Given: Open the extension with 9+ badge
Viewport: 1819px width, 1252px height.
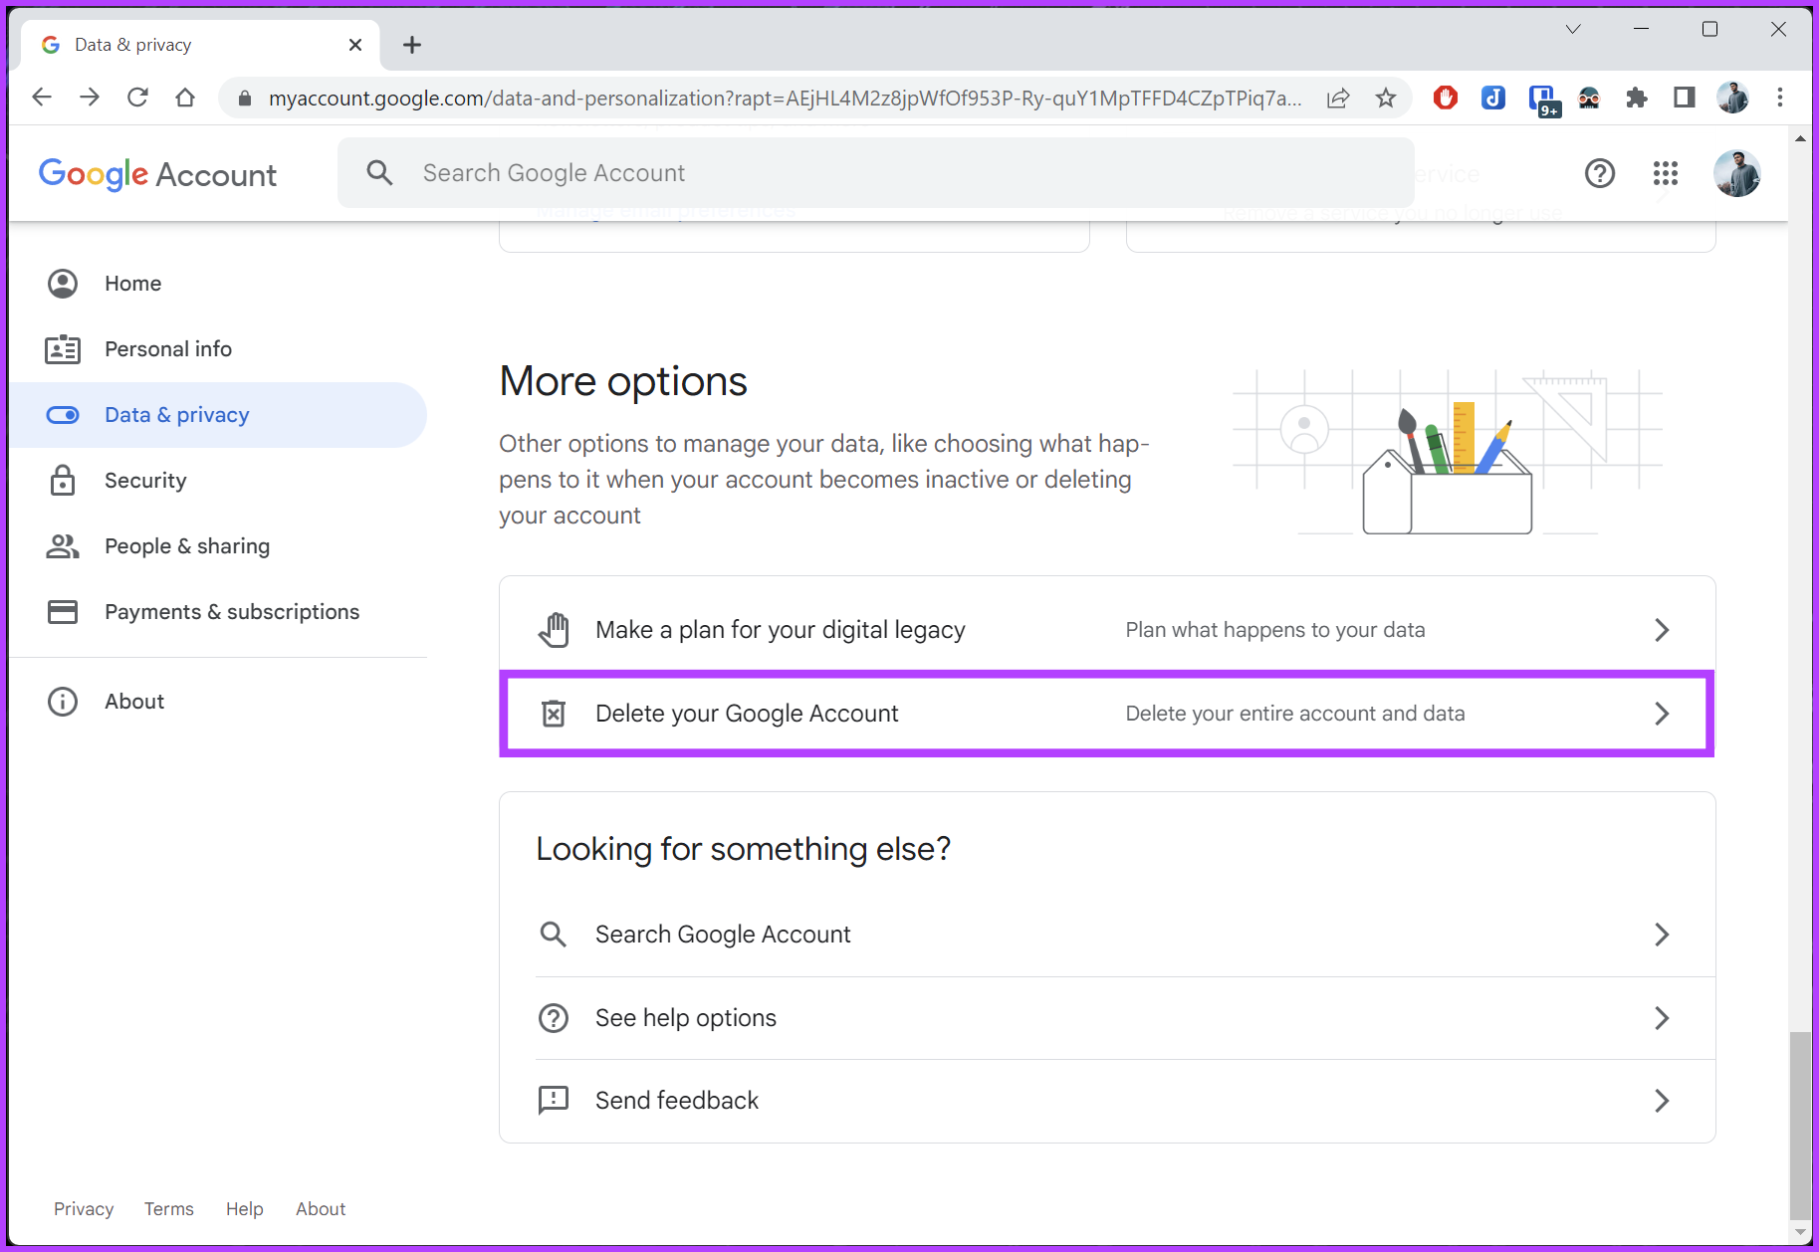Looking at the screenshot, I should pos(1542,100).
